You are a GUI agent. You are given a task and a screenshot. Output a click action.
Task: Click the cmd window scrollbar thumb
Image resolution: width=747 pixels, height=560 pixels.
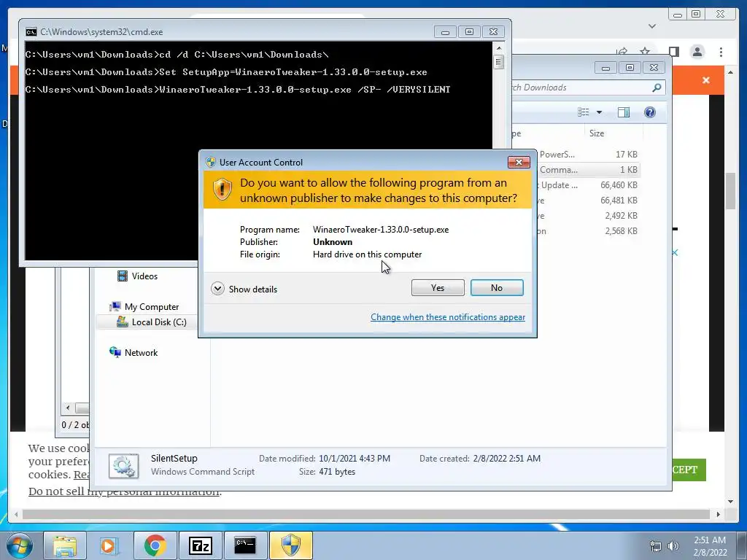pos(499,62)
